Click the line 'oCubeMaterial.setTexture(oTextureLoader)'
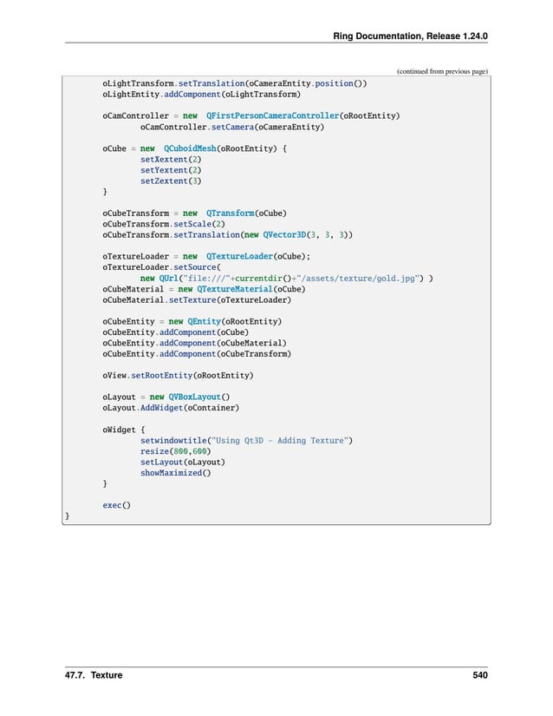 click(197, 300)
